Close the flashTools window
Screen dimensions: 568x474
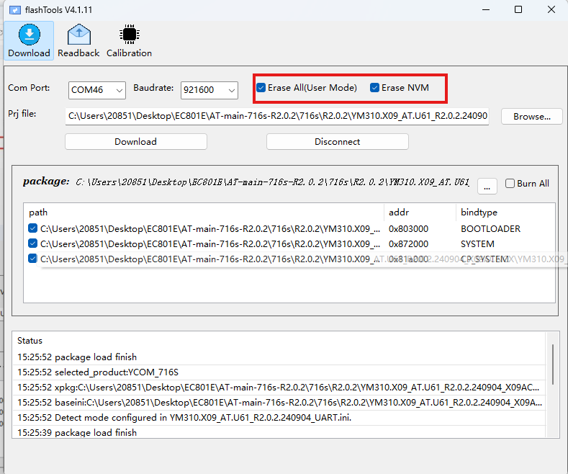coord(551,10)
